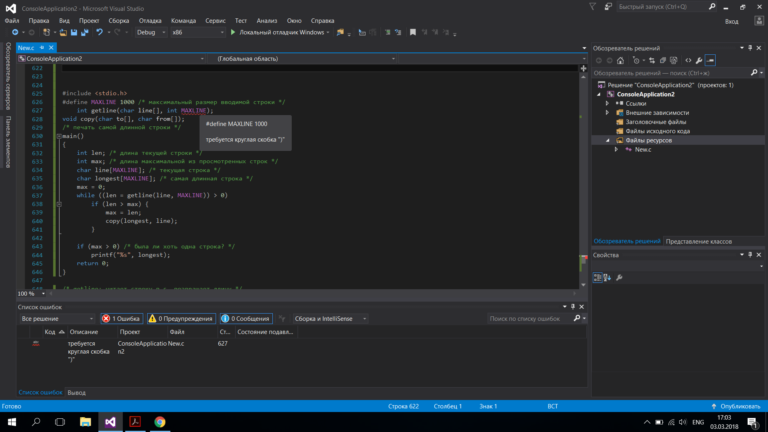Open Properties wrench icon in Solution Explorer
The image size is (768, 432).
(699, 60)
